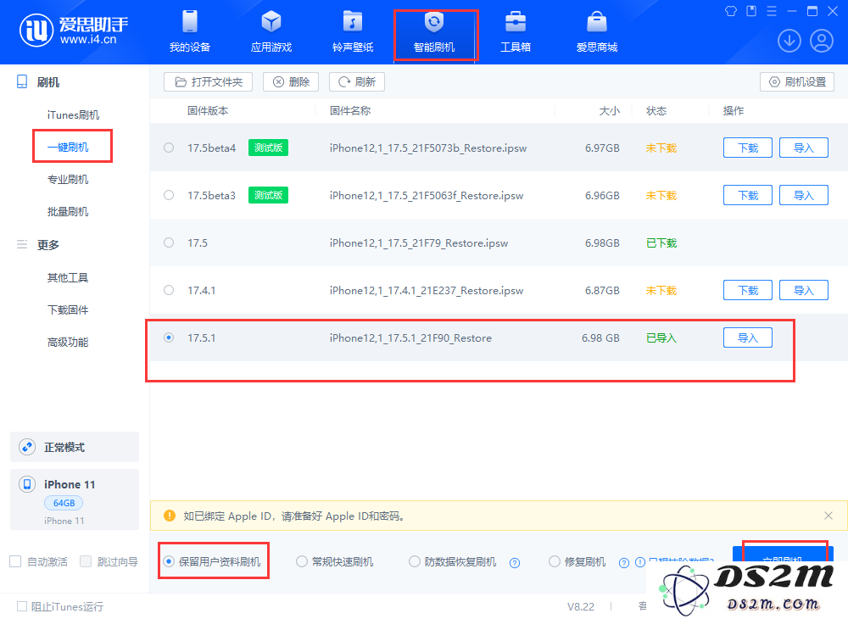
Task: Open 其他工具 in the sidebar
Action: click(68, 278)
